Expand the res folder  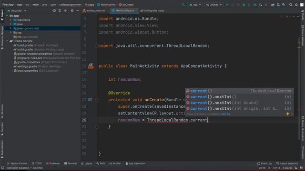(x=10, y=33)
